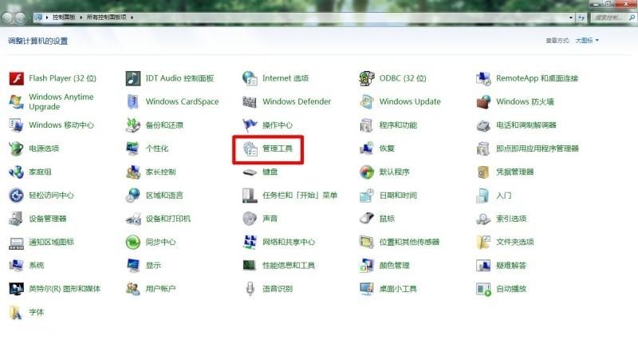Image resolution: width=638 pixels, height=340 pixels.
Task: Open the ODBC (32 位) icon
Action: pyautogui.click(x=367, y=78)
